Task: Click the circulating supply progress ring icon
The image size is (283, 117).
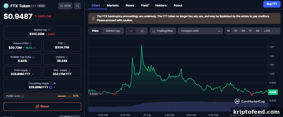Action: tap(51, 87)
